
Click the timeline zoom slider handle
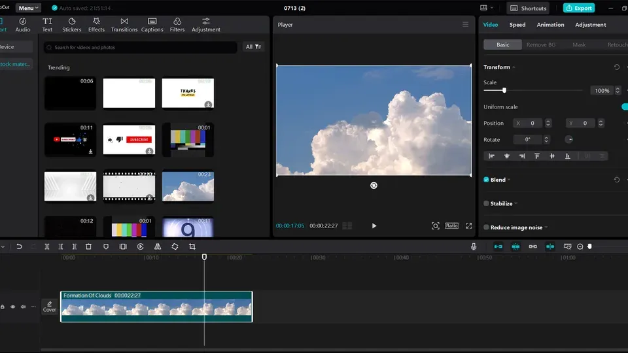pyautogui.click(x=589, y=246)
